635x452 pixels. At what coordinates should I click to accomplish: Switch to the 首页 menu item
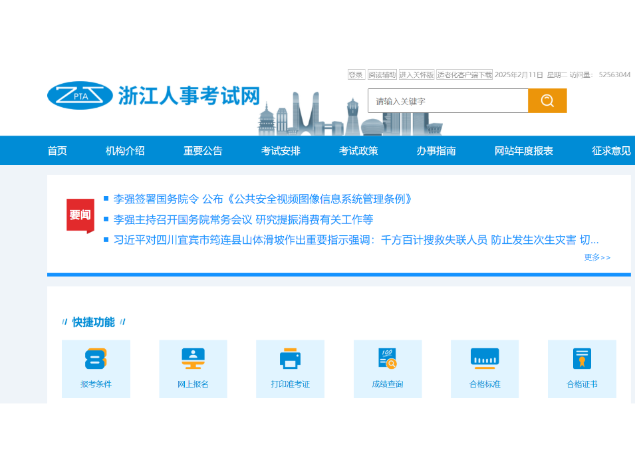coord(57,150)
